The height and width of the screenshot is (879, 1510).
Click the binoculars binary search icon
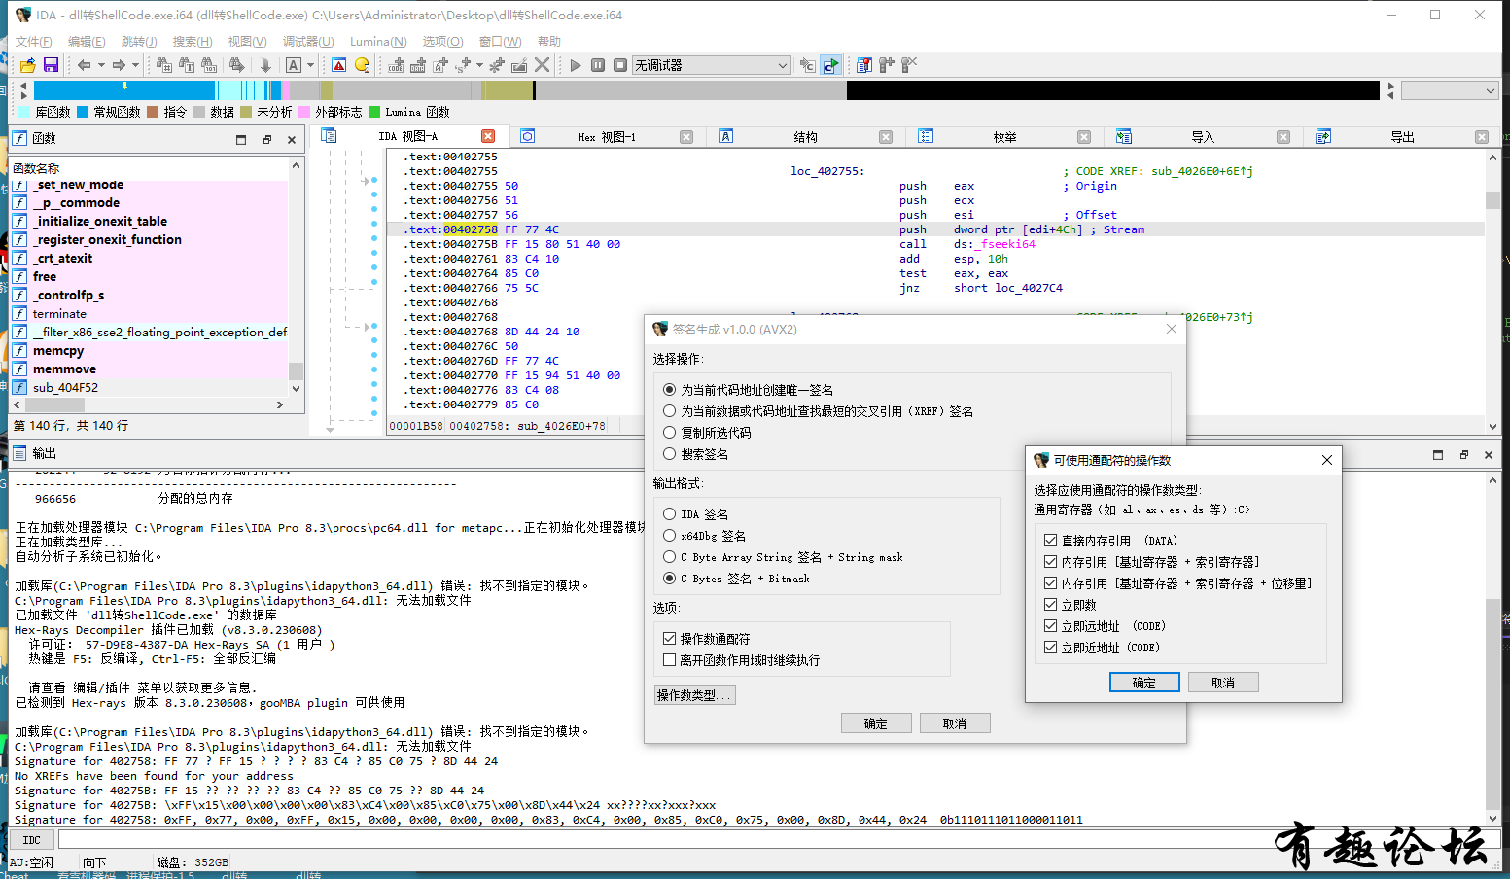pyautogui.click(x=209, y=65)
